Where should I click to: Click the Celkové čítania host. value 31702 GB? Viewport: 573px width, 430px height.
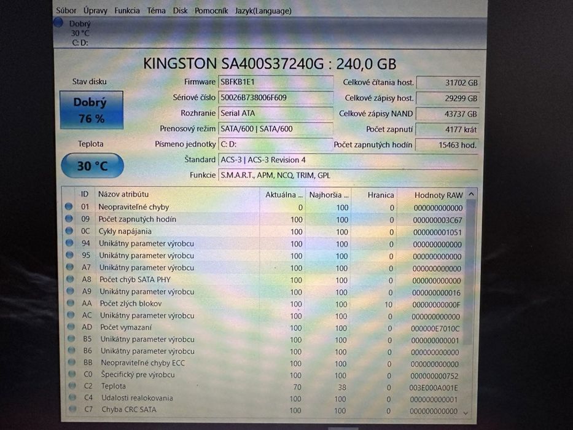click(448, 83)
